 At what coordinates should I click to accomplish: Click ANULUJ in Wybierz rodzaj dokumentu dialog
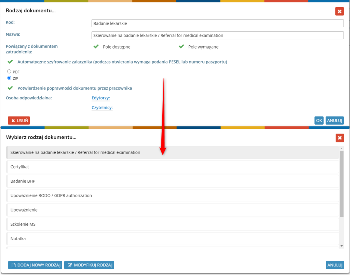(335, 265)
